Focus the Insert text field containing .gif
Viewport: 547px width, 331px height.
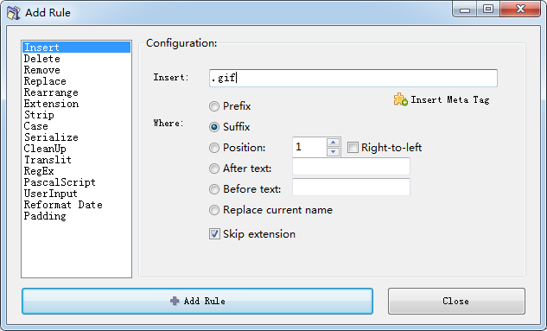tap(353, 78)
